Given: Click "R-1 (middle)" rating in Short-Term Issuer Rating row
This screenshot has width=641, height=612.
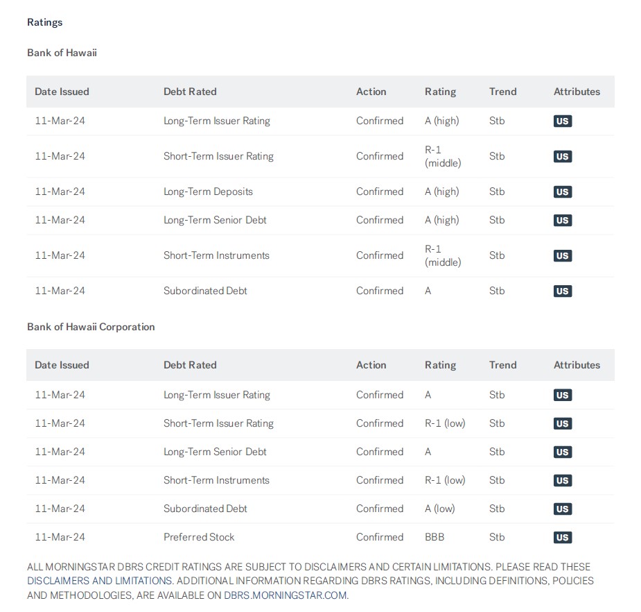Looking at the screenshot, I should [x=443, y=156].
